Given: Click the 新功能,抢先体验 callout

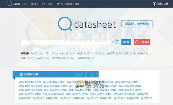Looking at the screenshot, I should click(x=137, y=24).
